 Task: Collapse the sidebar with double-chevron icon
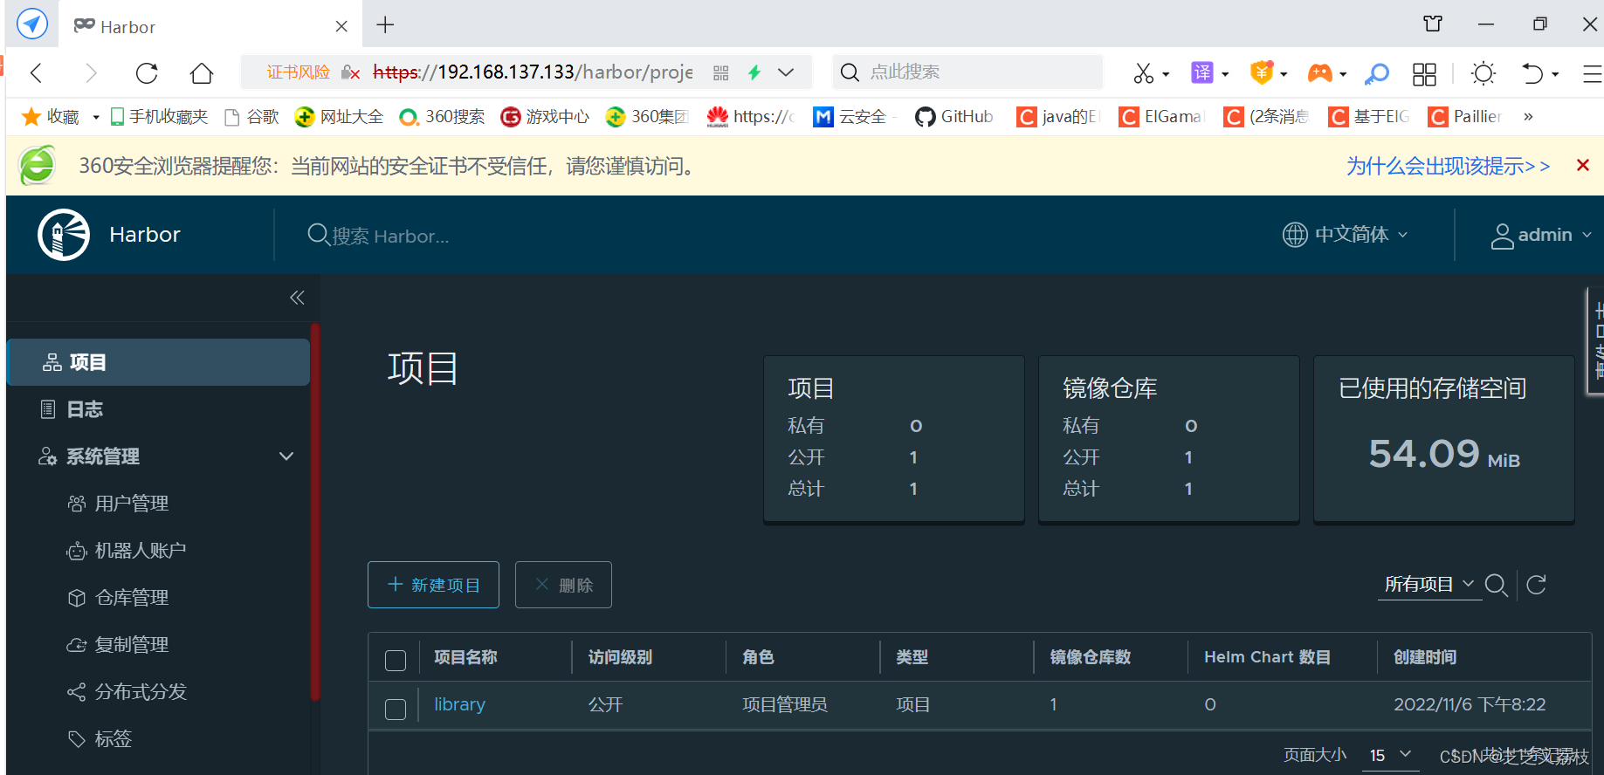pos(297,298)
